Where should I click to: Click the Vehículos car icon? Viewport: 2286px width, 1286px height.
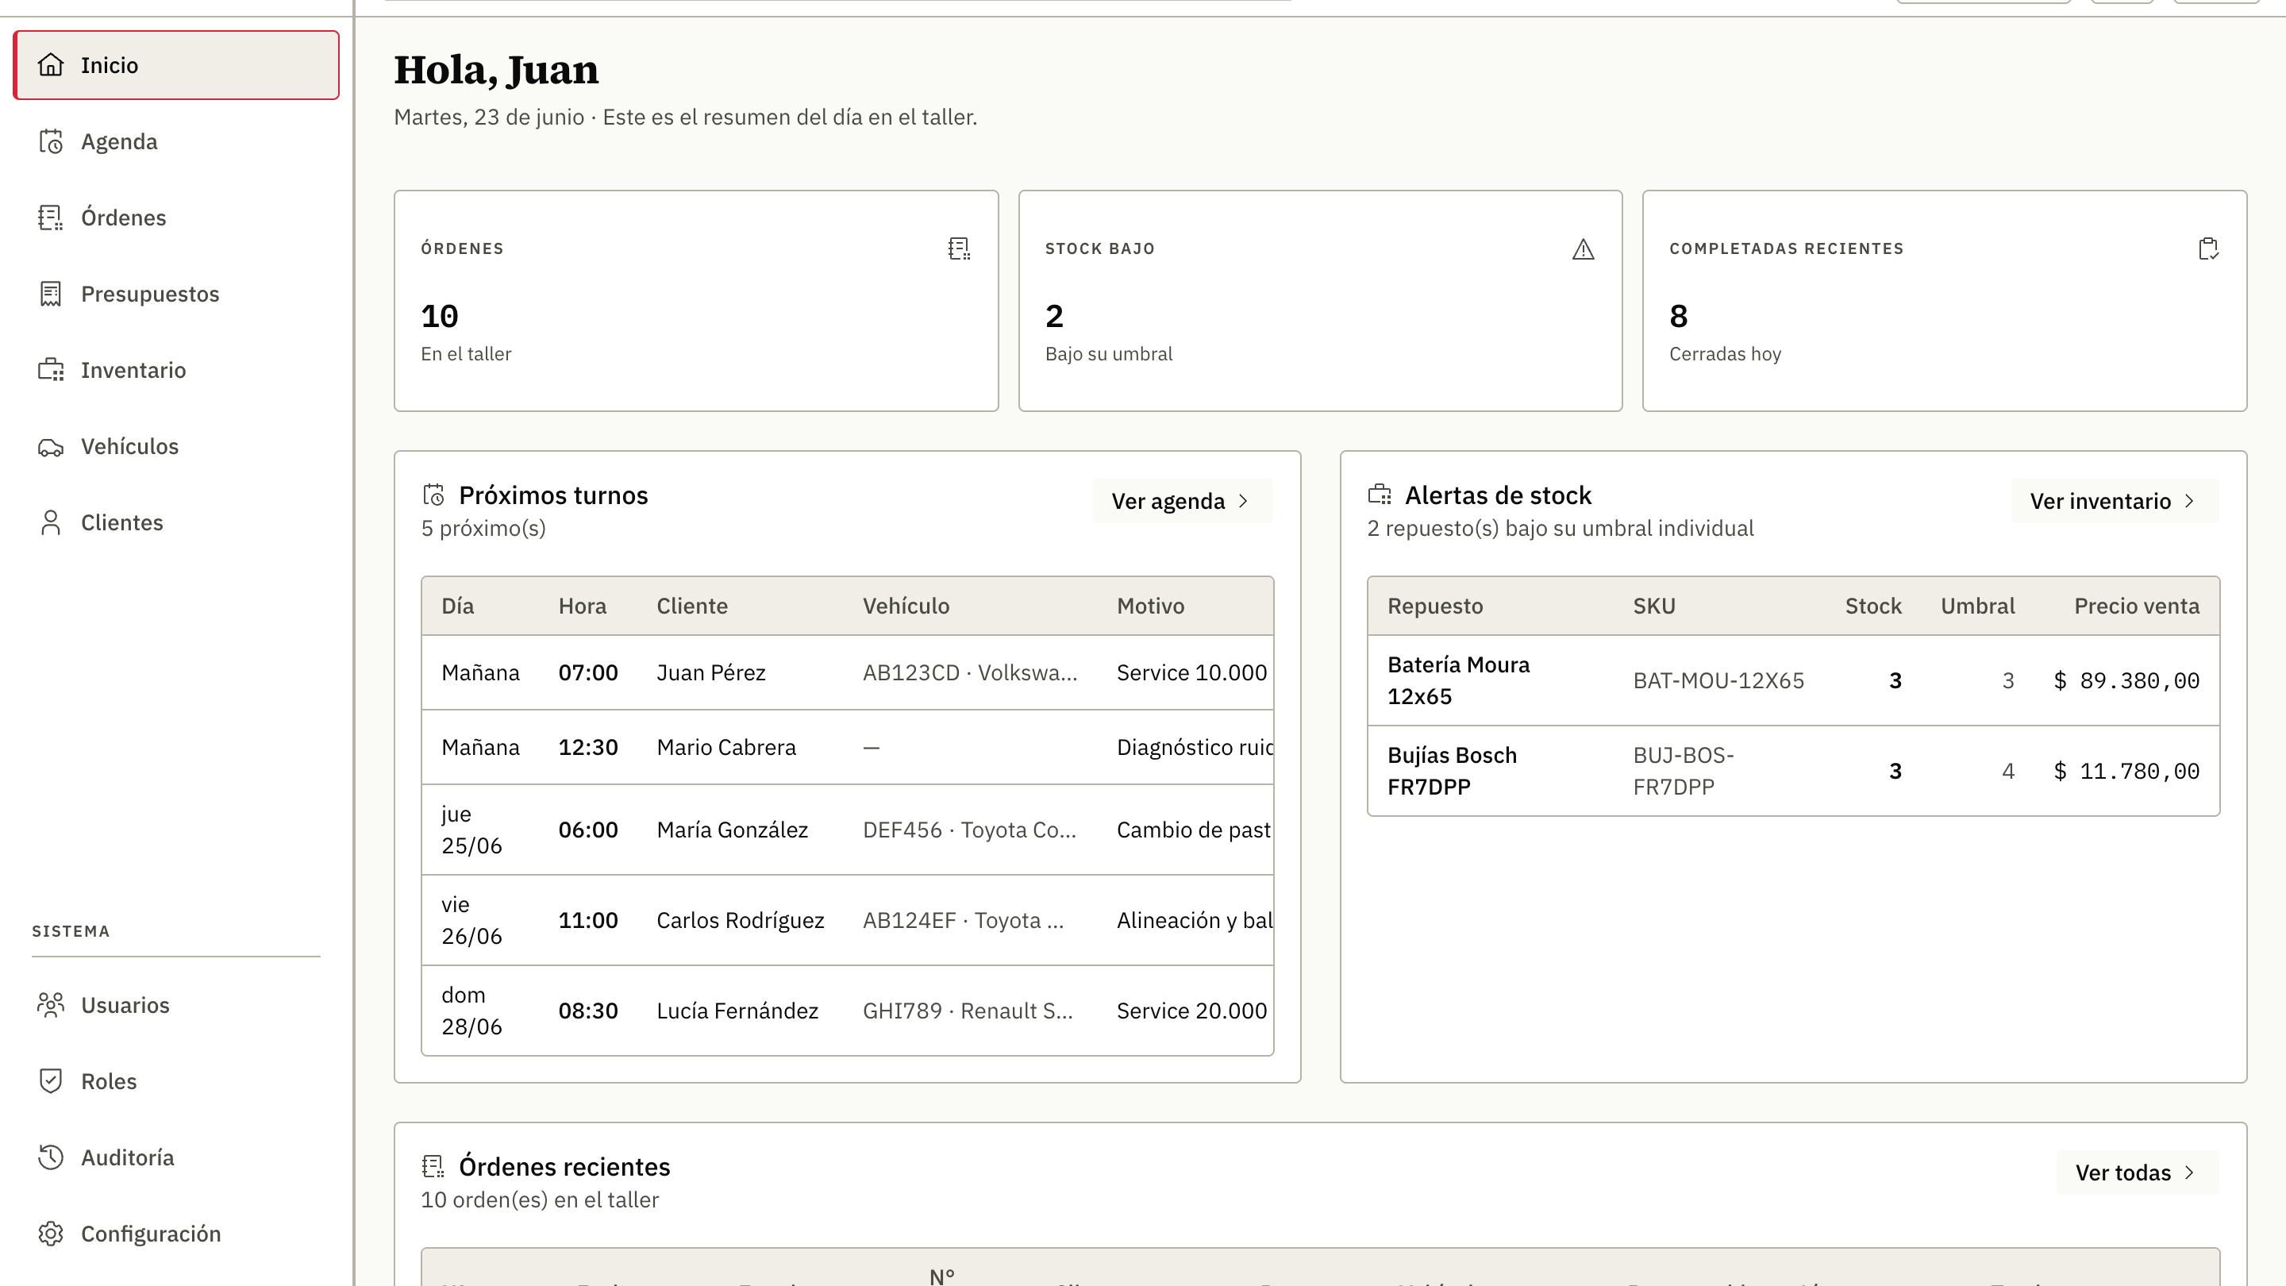pos(51,446)
